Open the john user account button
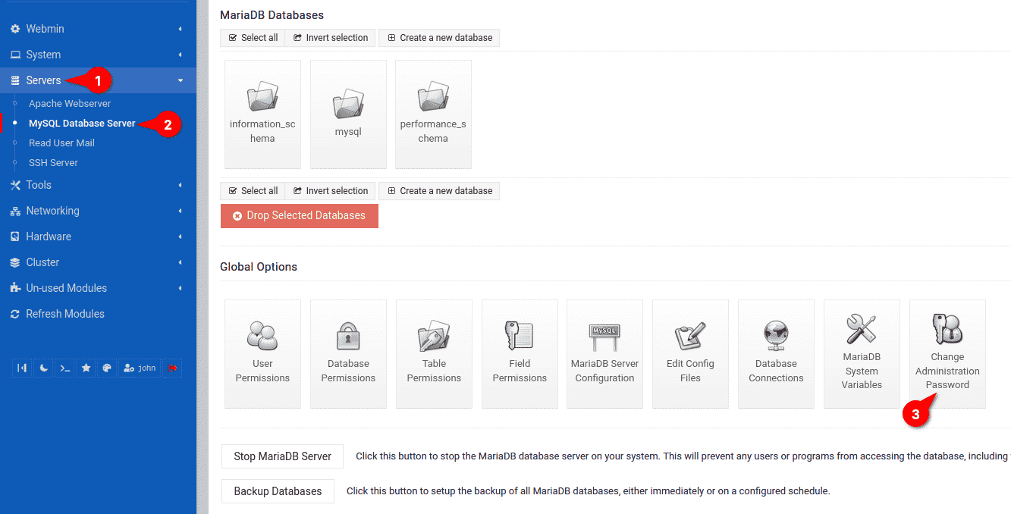The image size is (1011, 514). coord(140,368)
